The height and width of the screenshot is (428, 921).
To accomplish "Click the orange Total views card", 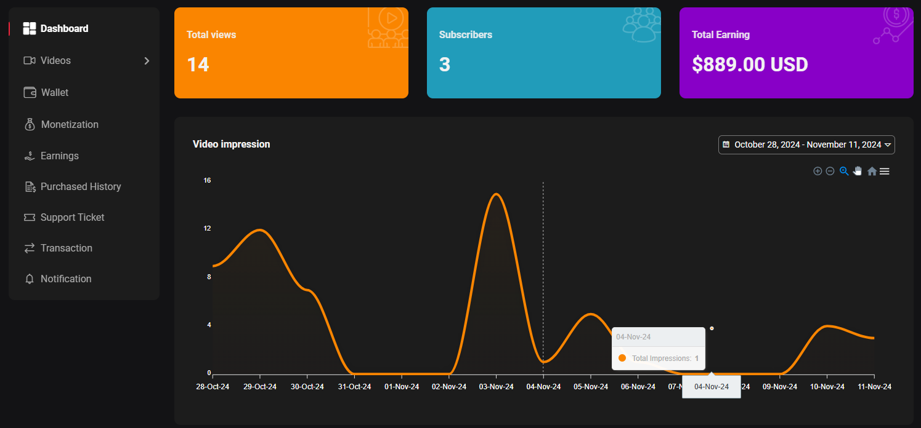I will (291, 53).
